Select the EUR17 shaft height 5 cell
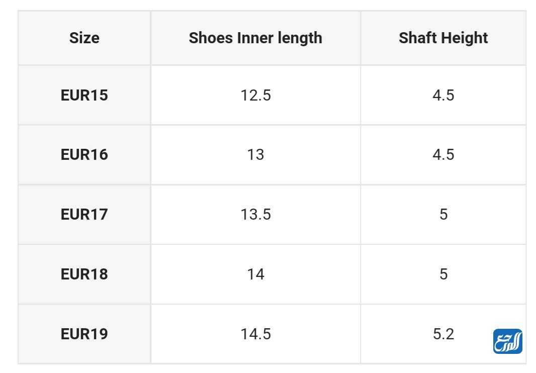536x373 pixels. 443,214
